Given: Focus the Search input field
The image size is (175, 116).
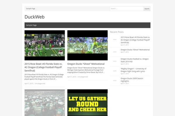Looking at the screenshot, I should tap(127, 9).
